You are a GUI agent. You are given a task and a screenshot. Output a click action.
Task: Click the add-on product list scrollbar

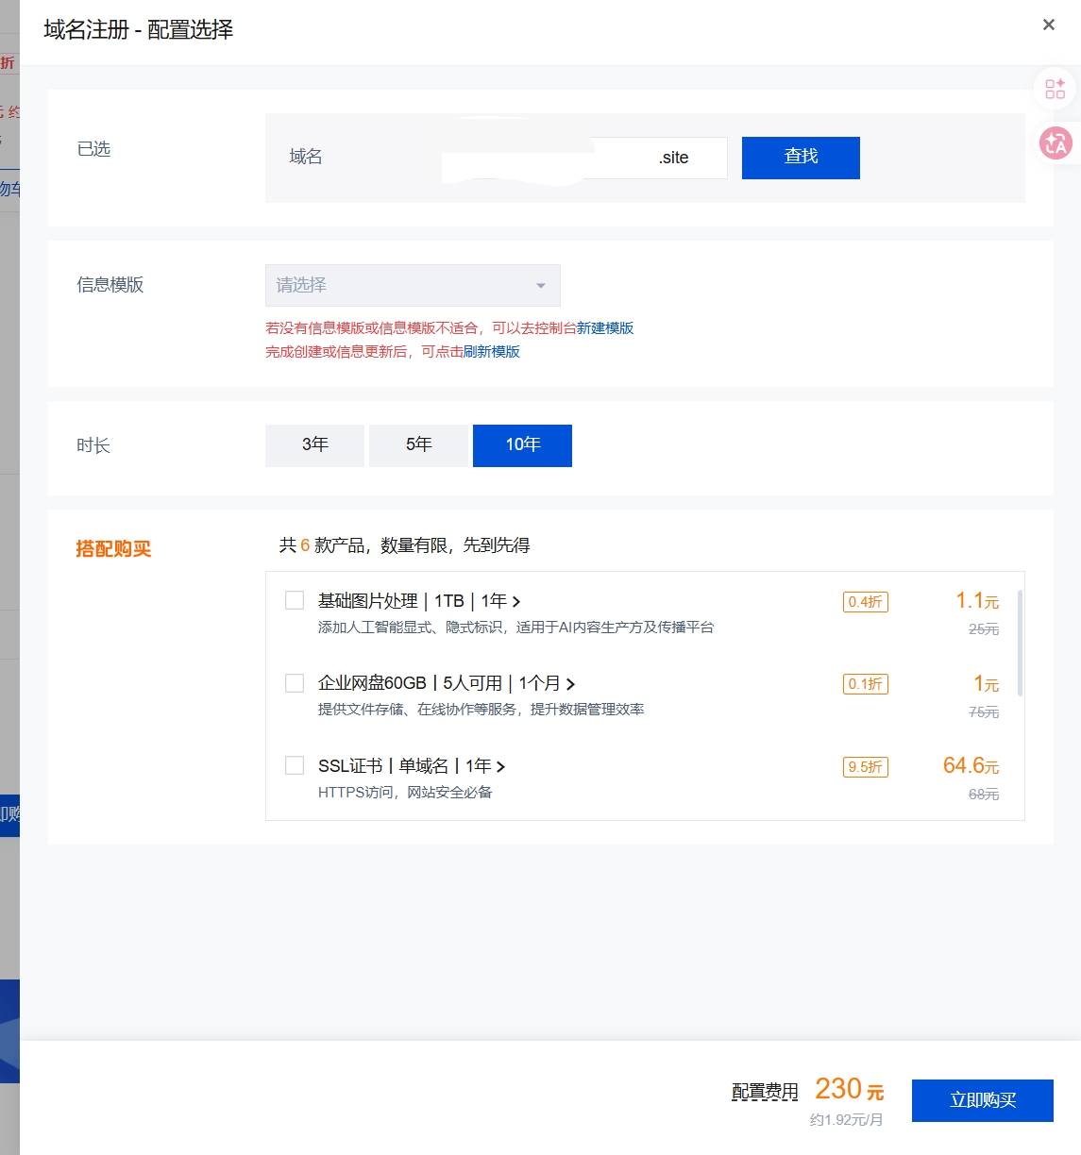[1020, 644]
